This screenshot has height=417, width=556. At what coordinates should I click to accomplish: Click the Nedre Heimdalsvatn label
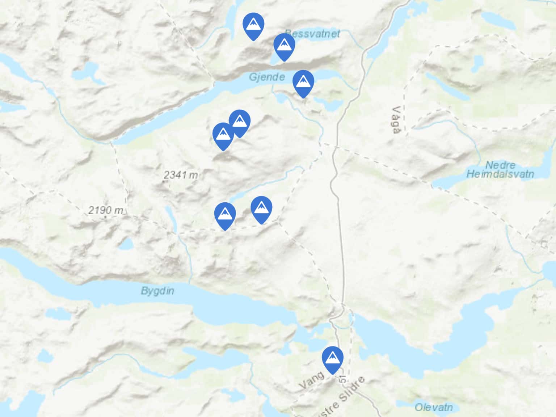500,169
